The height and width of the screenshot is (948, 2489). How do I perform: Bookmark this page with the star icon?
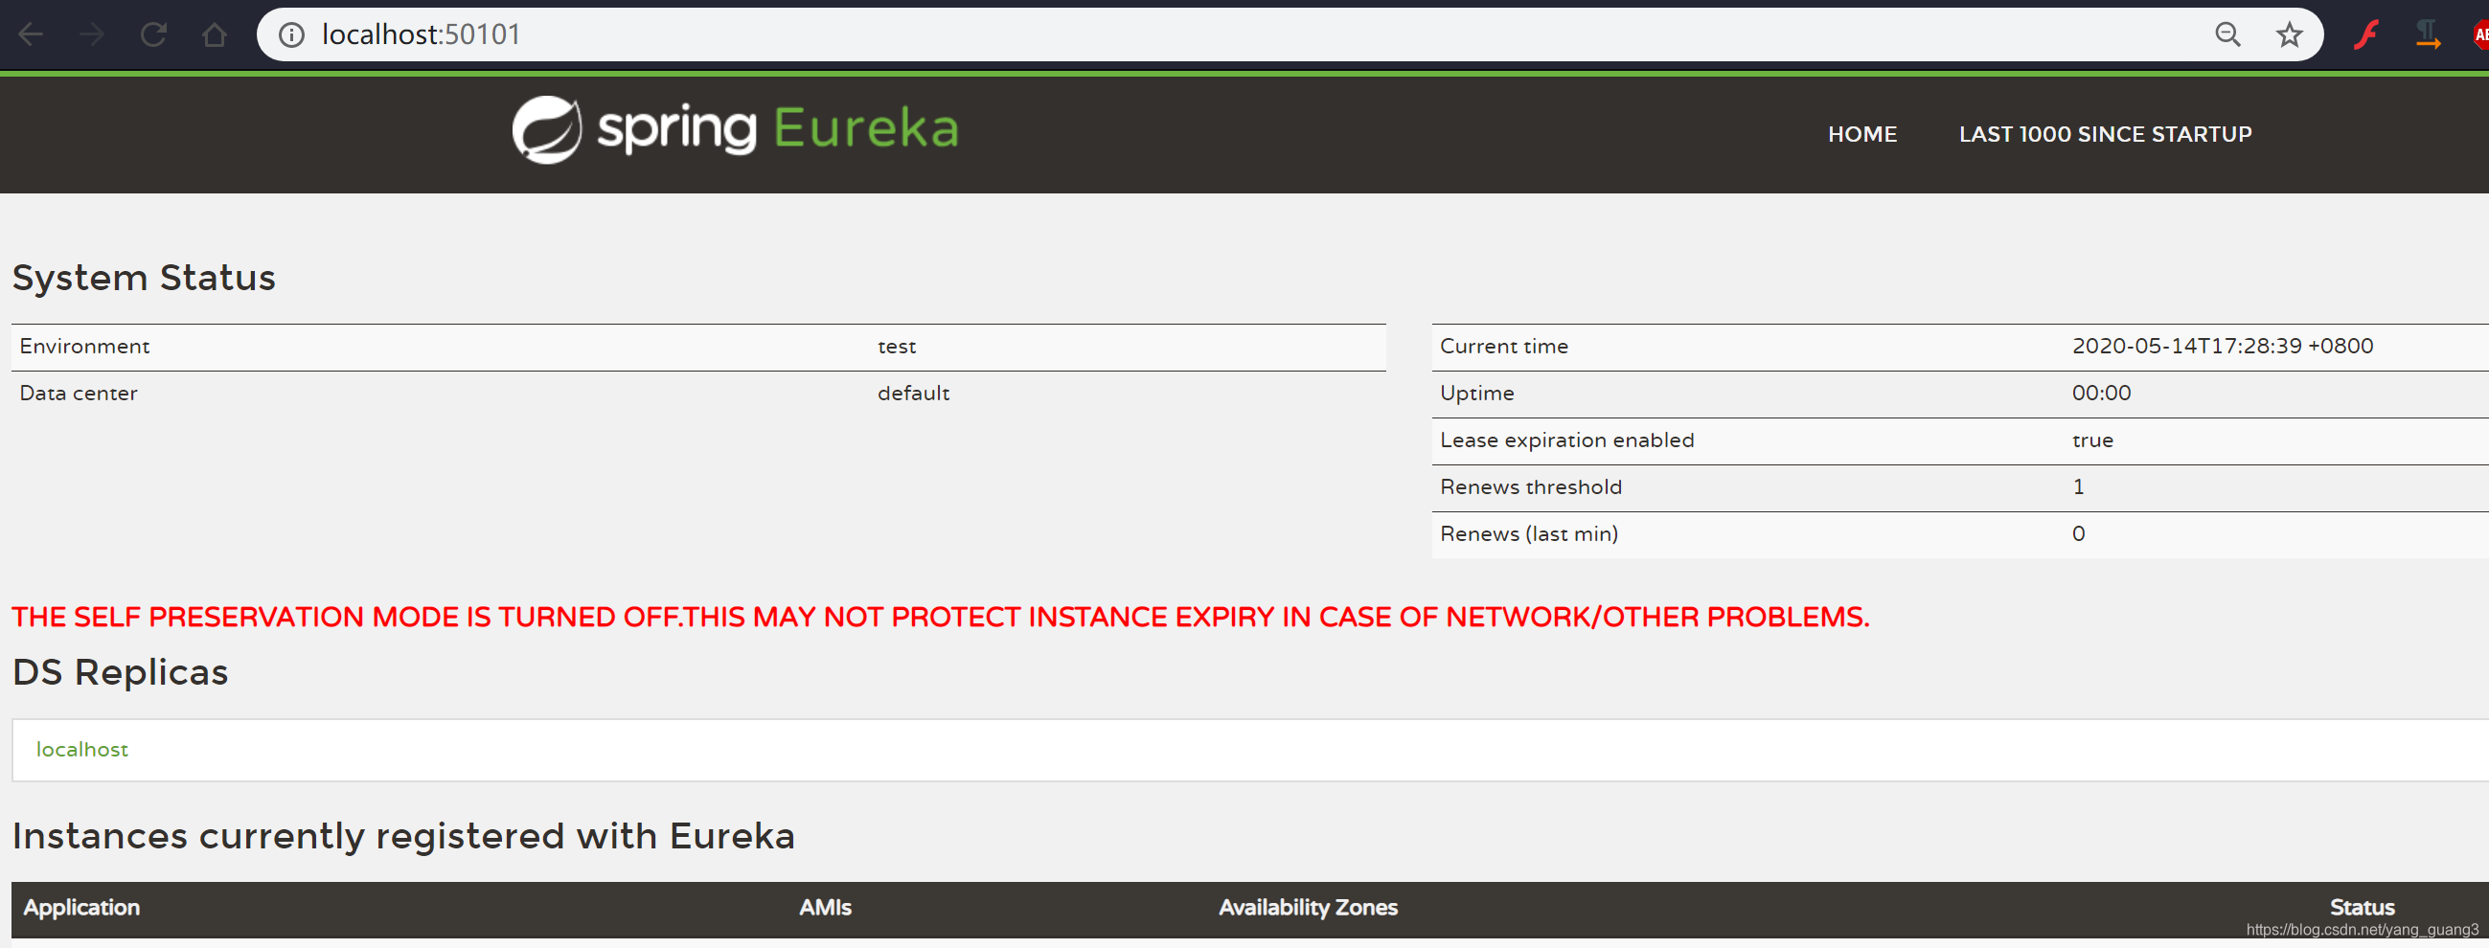click(2289, 35)
